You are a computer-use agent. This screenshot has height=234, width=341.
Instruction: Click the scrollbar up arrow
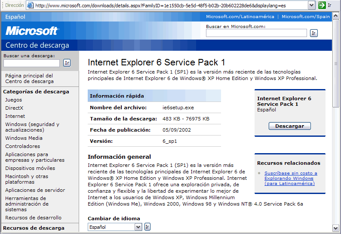[x=335, y=15]
